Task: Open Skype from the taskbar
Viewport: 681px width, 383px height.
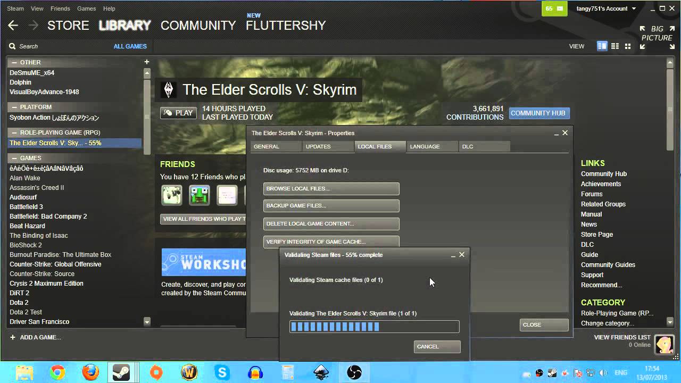Action: [222, 372]
